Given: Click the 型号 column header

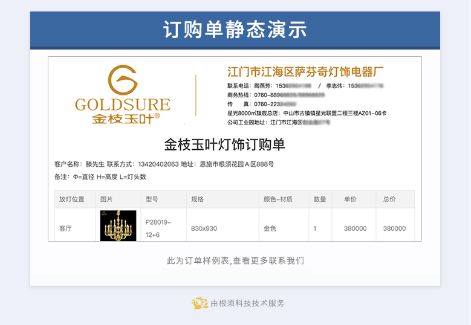Looking at the screenshot, I should click(x=164, y=199).
